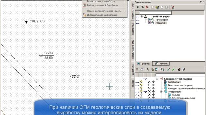
Task: Click the layer icon of Рельеф
Action: coord(169,95)
